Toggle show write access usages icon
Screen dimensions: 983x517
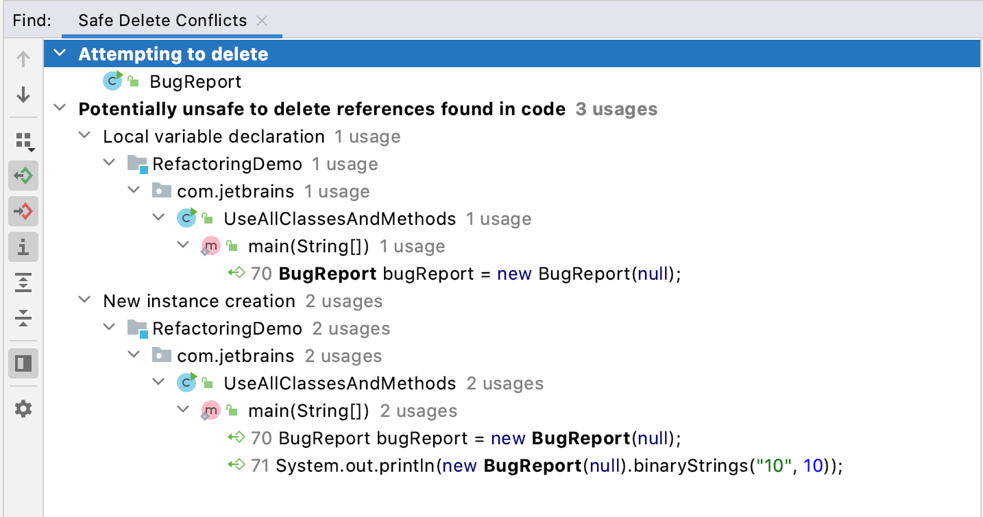(23, 212)
